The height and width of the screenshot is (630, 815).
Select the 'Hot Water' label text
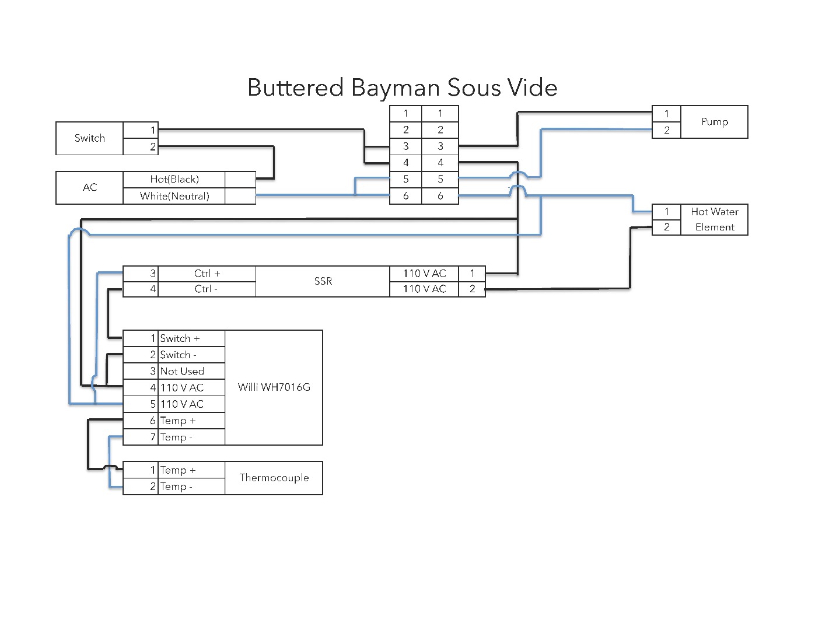[715, 212]
